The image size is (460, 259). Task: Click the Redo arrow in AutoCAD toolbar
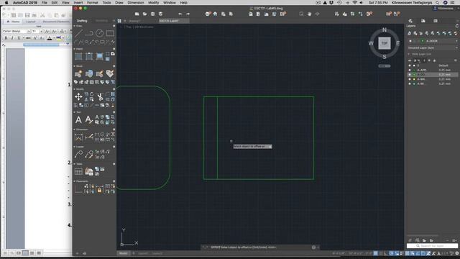[188, 14]
